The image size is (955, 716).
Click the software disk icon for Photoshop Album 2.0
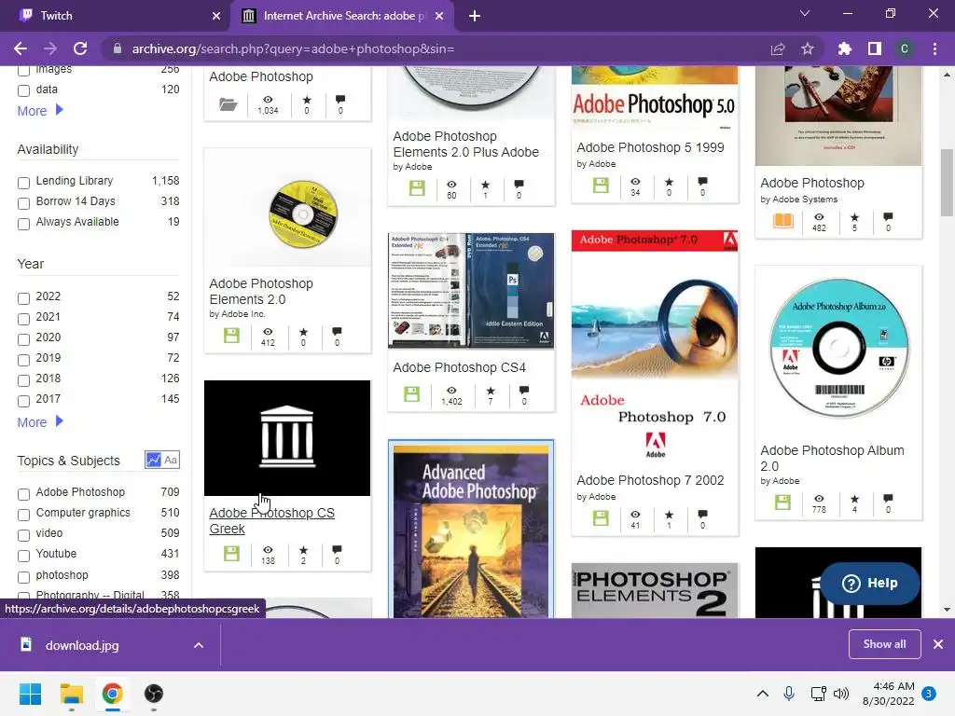click(x=782, y=503)
